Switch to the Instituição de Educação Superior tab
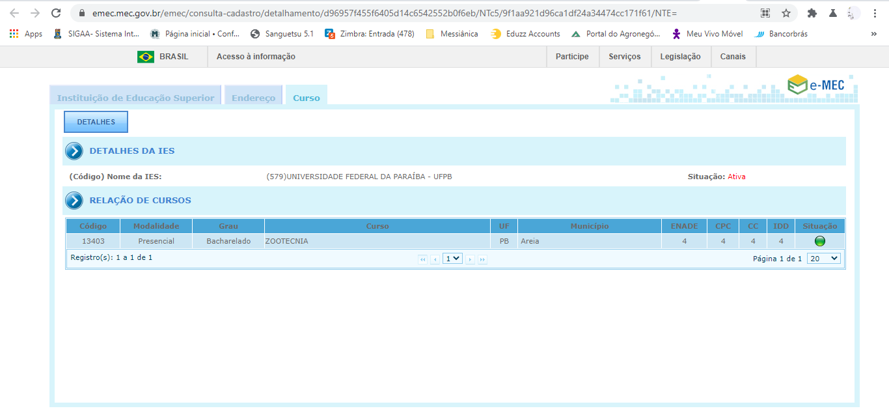Viewport: 889px width, 415px height. [135, 98]
